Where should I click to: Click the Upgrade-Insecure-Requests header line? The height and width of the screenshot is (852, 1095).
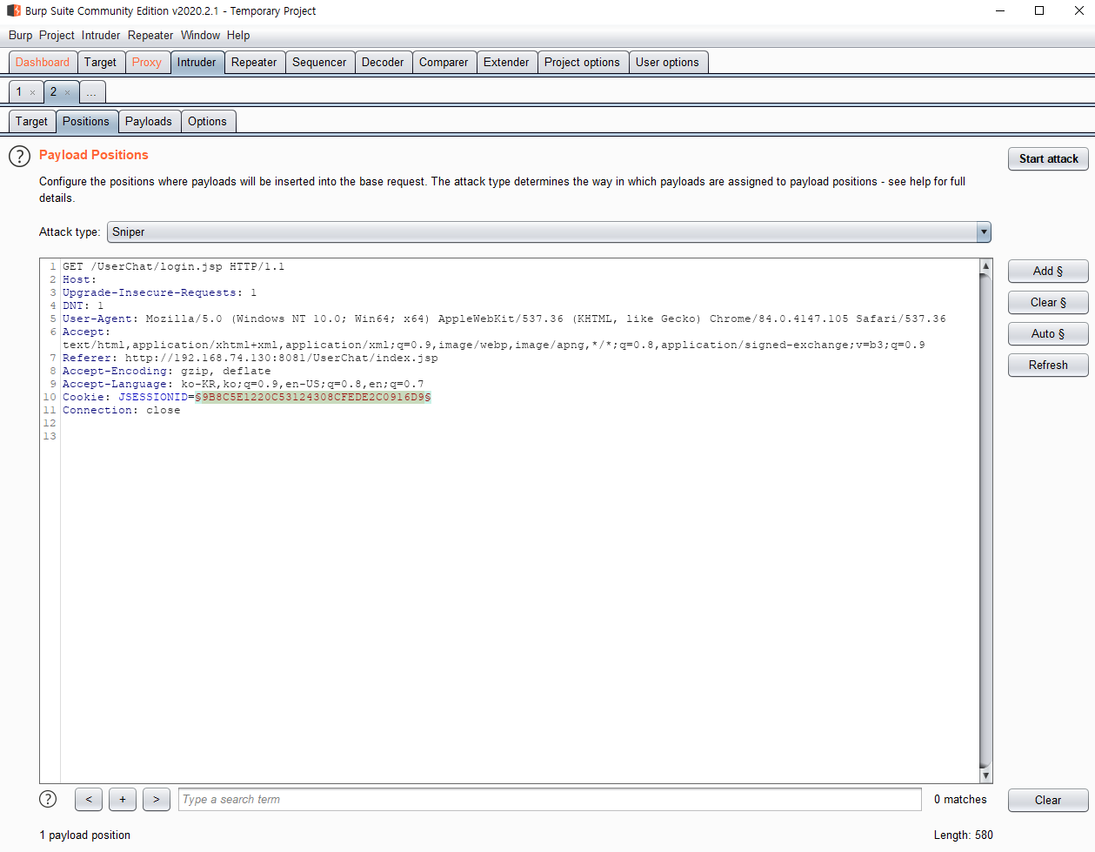159,293
